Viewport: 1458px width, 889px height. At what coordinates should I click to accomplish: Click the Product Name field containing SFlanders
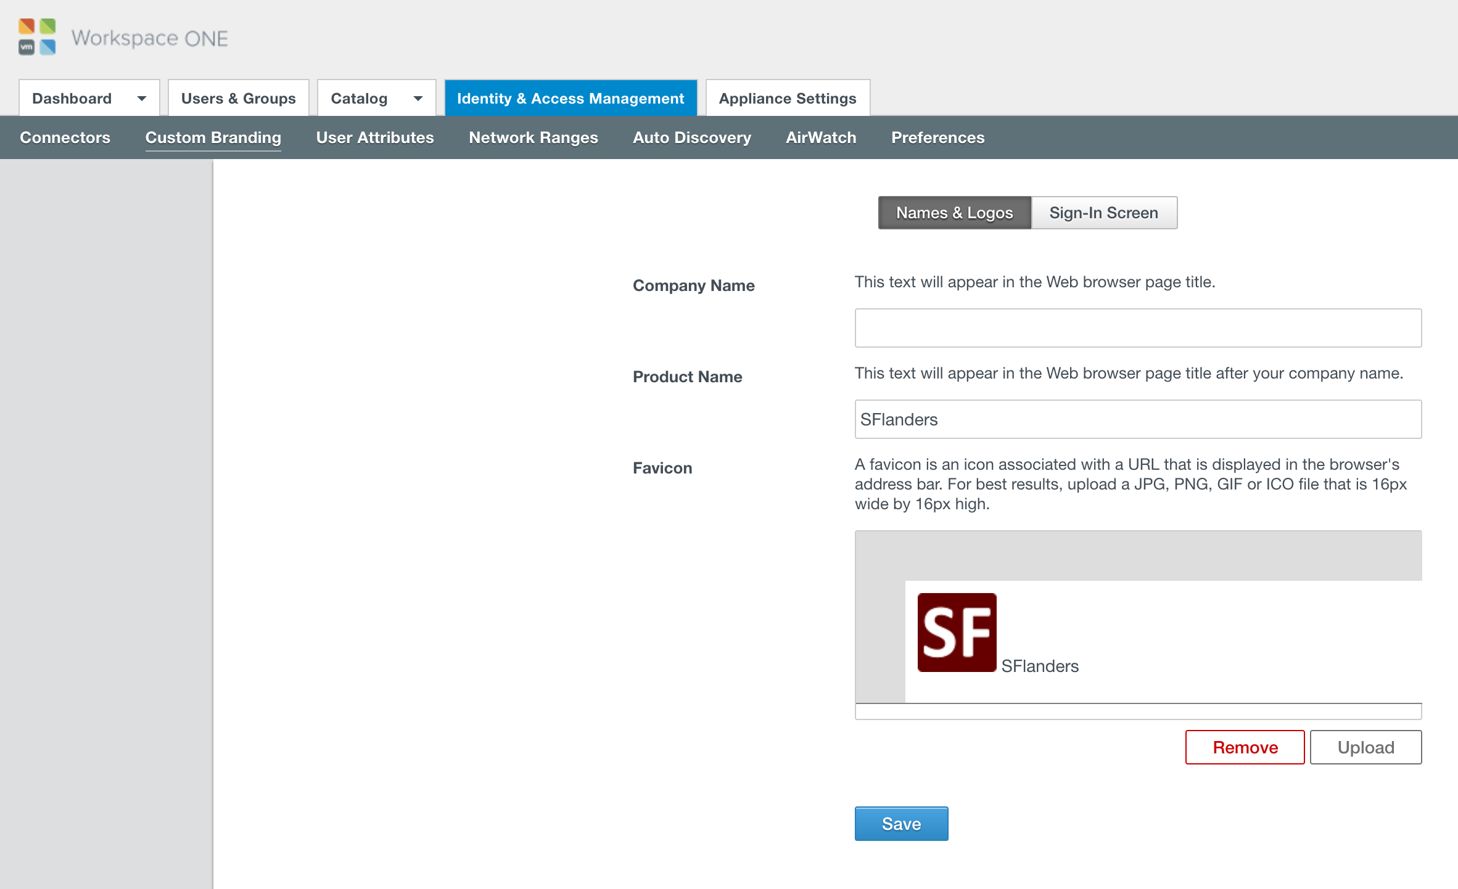click(x=1137, y=419)
